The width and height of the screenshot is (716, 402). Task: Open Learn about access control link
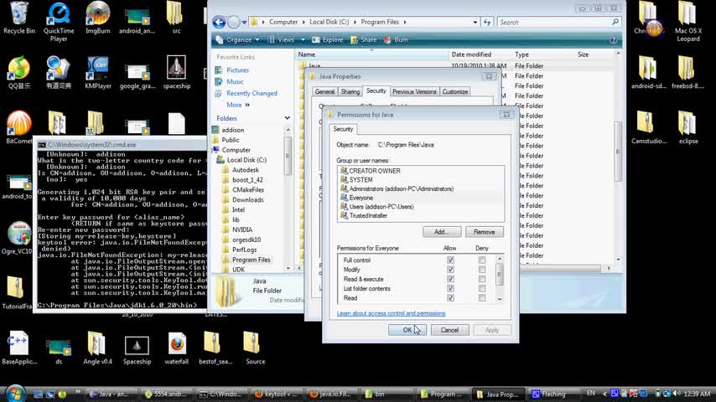[x=391, y=313]
